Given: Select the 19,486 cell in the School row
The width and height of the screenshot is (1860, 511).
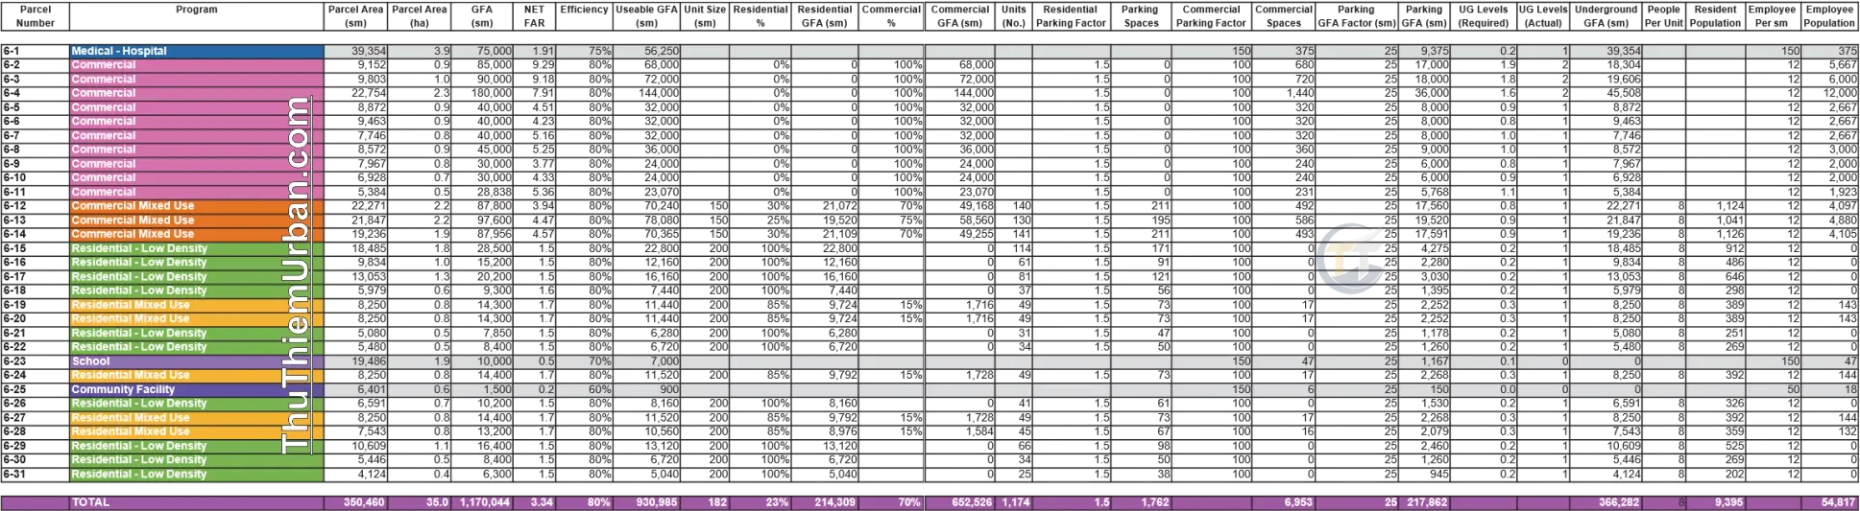Looking at the screenshot, I should [356, 361].
